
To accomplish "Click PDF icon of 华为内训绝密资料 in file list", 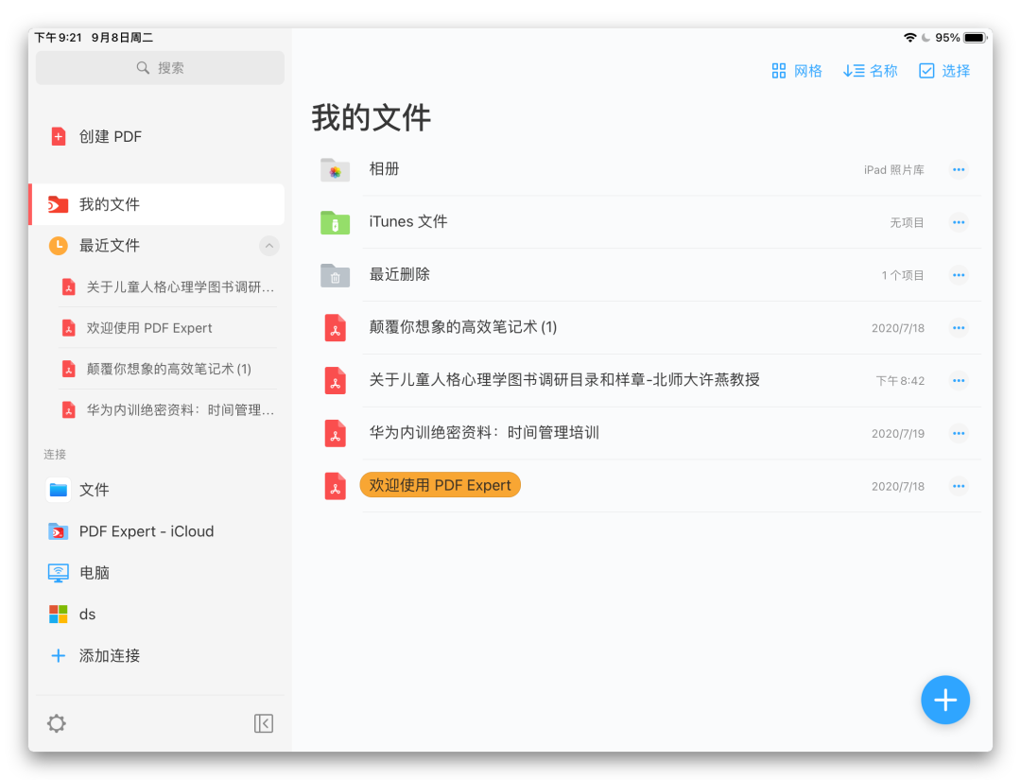I will tap(336, 434).
